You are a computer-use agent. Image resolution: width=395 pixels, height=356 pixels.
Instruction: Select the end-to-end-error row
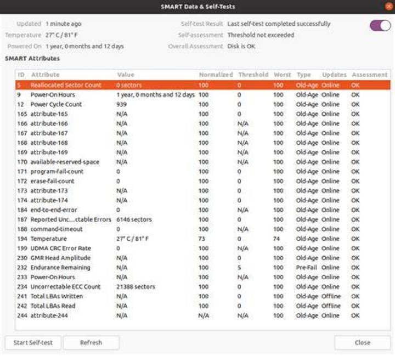click(x=203, y=210)
